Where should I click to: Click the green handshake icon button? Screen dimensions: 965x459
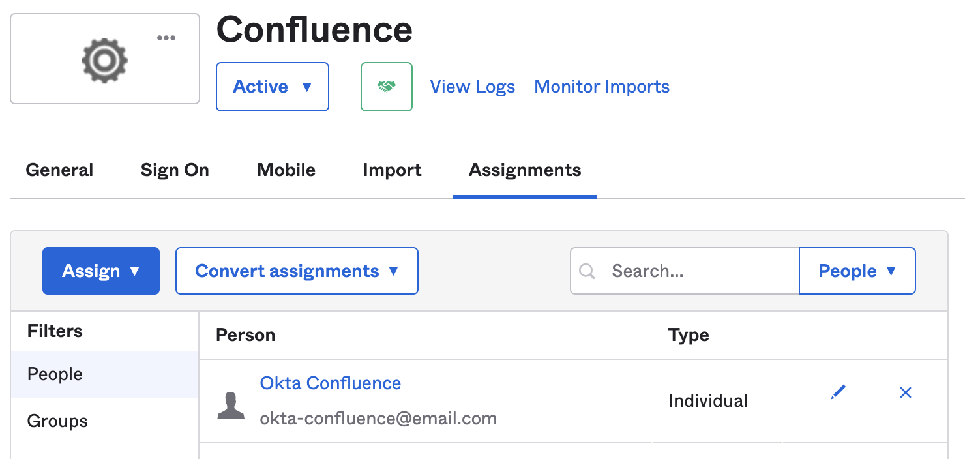pyautogui.click(x=387, y=87)
